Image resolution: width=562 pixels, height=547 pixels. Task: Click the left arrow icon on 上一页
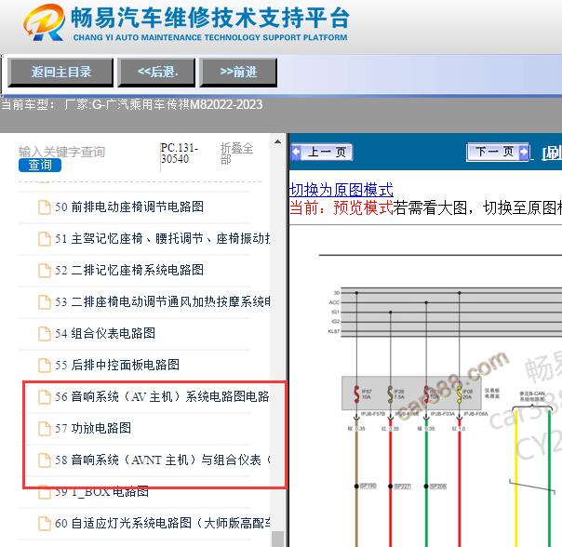tap(297, 153)
